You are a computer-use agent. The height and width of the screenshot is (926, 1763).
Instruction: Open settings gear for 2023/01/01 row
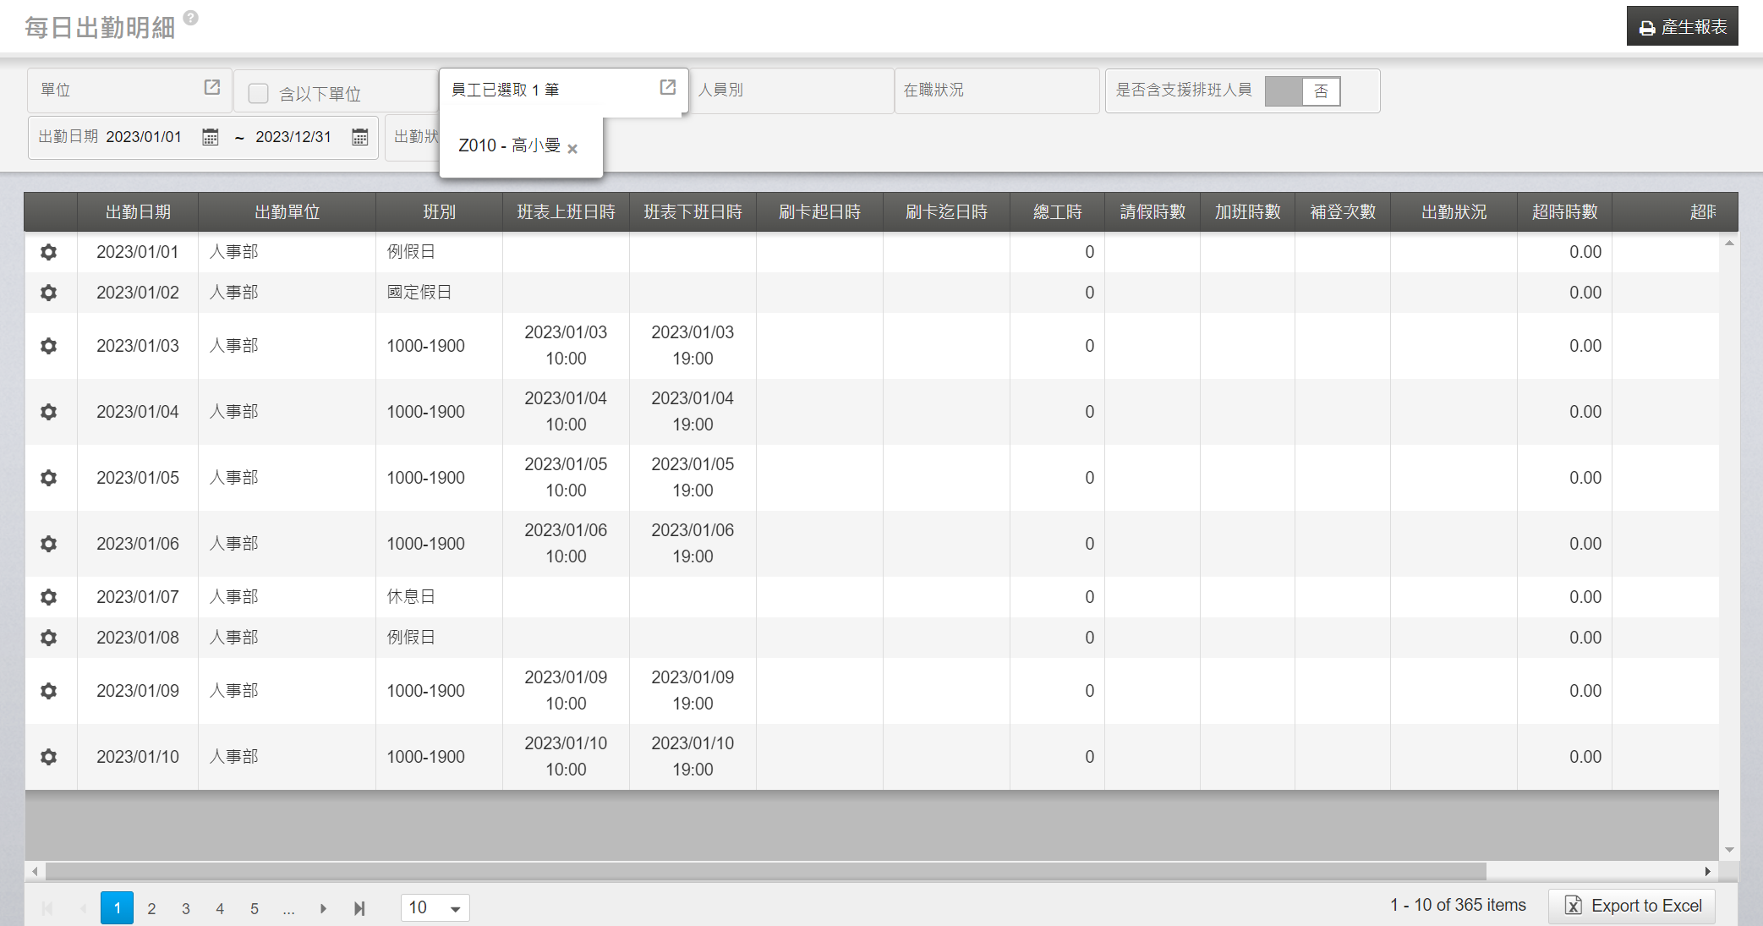pyautogui.click(x=49, y=252)
